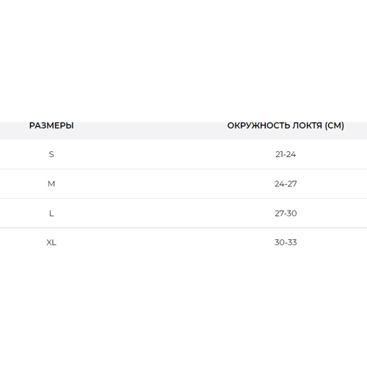Click the ОКРУЖНОСТЬ ЛОКТЯ (СМ) column header
This screenshot has width=367, height=367.
pos(286,126)
